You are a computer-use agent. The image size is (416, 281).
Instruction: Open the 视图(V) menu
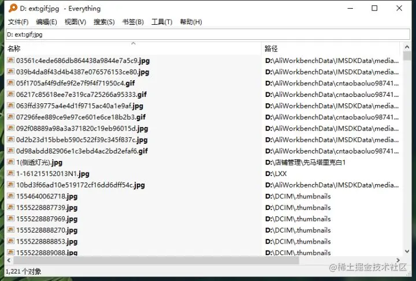[75, 22]
